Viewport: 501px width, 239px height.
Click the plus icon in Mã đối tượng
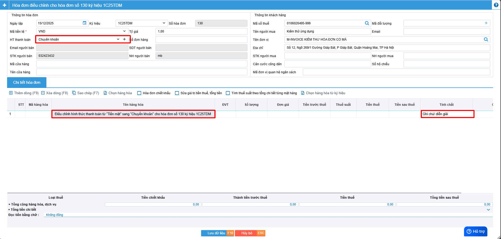coord(486,23)
